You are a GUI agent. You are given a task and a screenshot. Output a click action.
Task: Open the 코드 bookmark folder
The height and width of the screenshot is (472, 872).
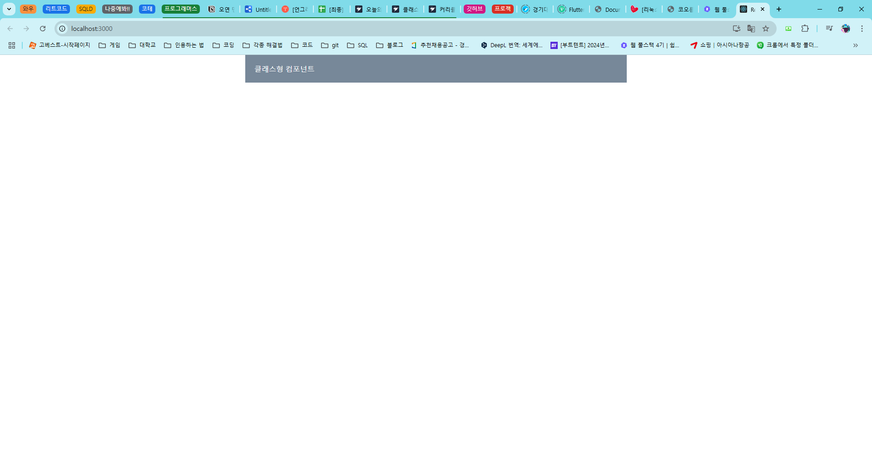[x=302, y=45]
